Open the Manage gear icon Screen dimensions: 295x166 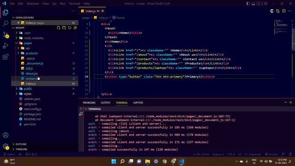(x=6, y=146)
